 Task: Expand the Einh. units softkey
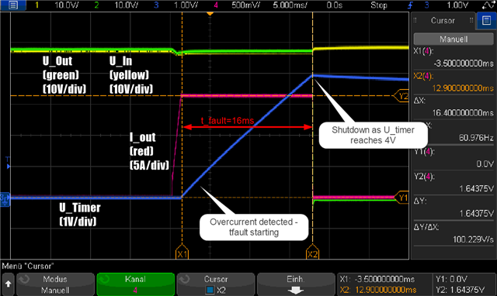click(x=296, y=284)
